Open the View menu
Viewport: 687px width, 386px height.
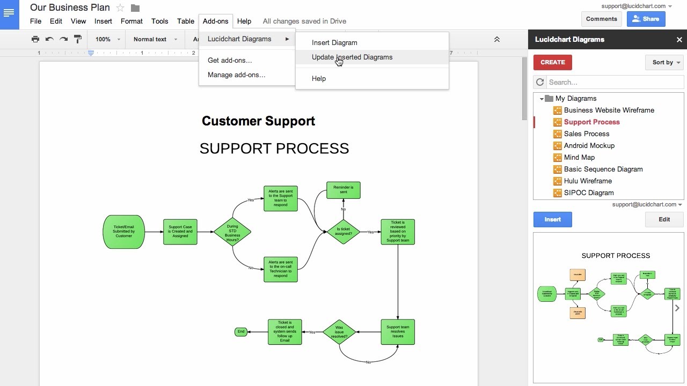(78, 21)
